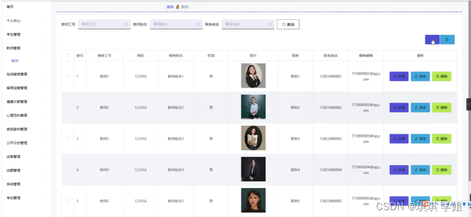Click the photo thumbnail of 教师4
Viewport: 471px width, 217px height.
pyautogui.click(x=253, y=169)
